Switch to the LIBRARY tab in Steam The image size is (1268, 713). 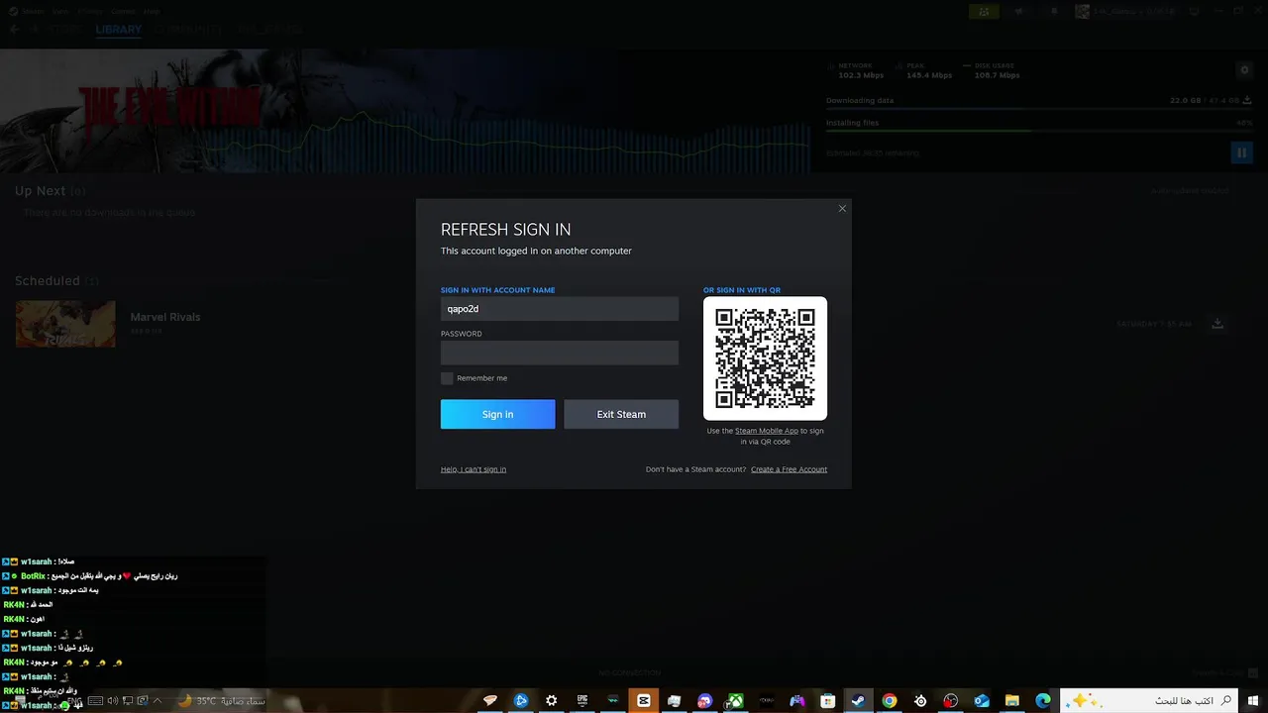[119, 30]
